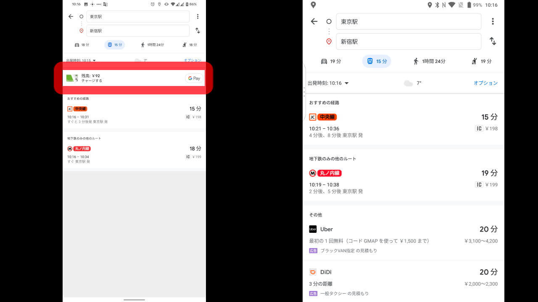Swap origin and destination in right screenshot
Screen dimensions: 538x302
click(x=493, y=41)
